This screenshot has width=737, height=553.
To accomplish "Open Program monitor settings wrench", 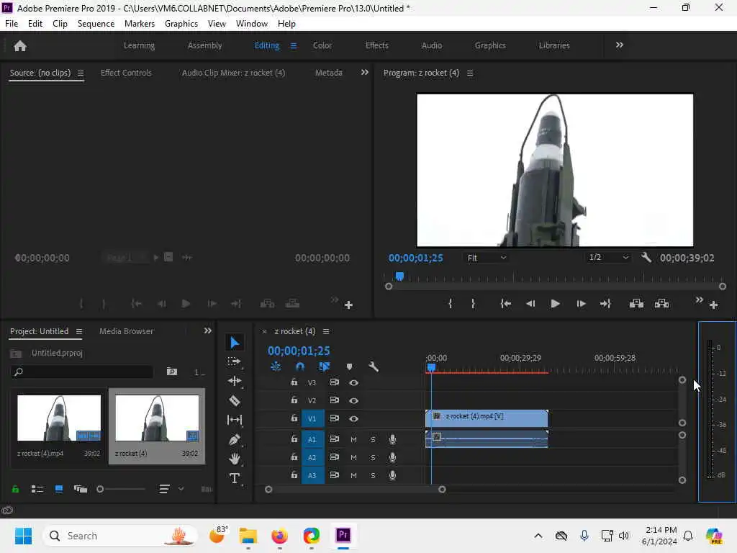I will (x=646, y=258).
